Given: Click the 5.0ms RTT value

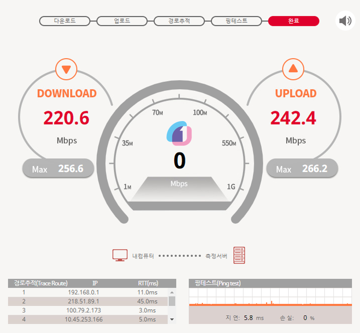Looking at the screenshot, I should tap(148, 319).
